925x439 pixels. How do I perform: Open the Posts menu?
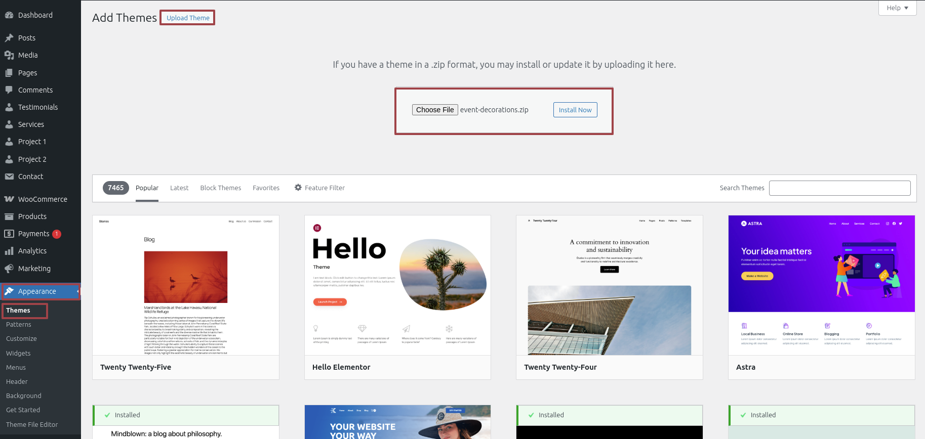(x=41, y=38)
